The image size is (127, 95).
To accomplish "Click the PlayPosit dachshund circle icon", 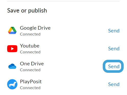I will (x=12, y=84).
